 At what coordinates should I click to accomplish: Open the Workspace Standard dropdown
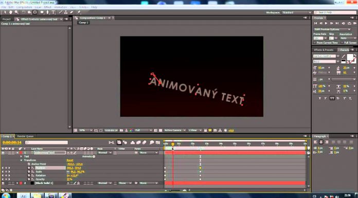point(296,12)
